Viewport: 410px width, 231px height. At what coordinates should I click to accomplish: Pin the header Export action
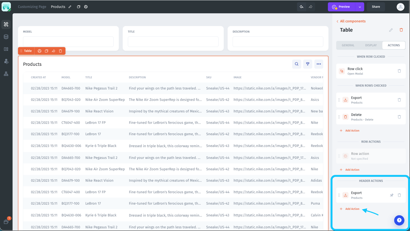pos(392,195)
